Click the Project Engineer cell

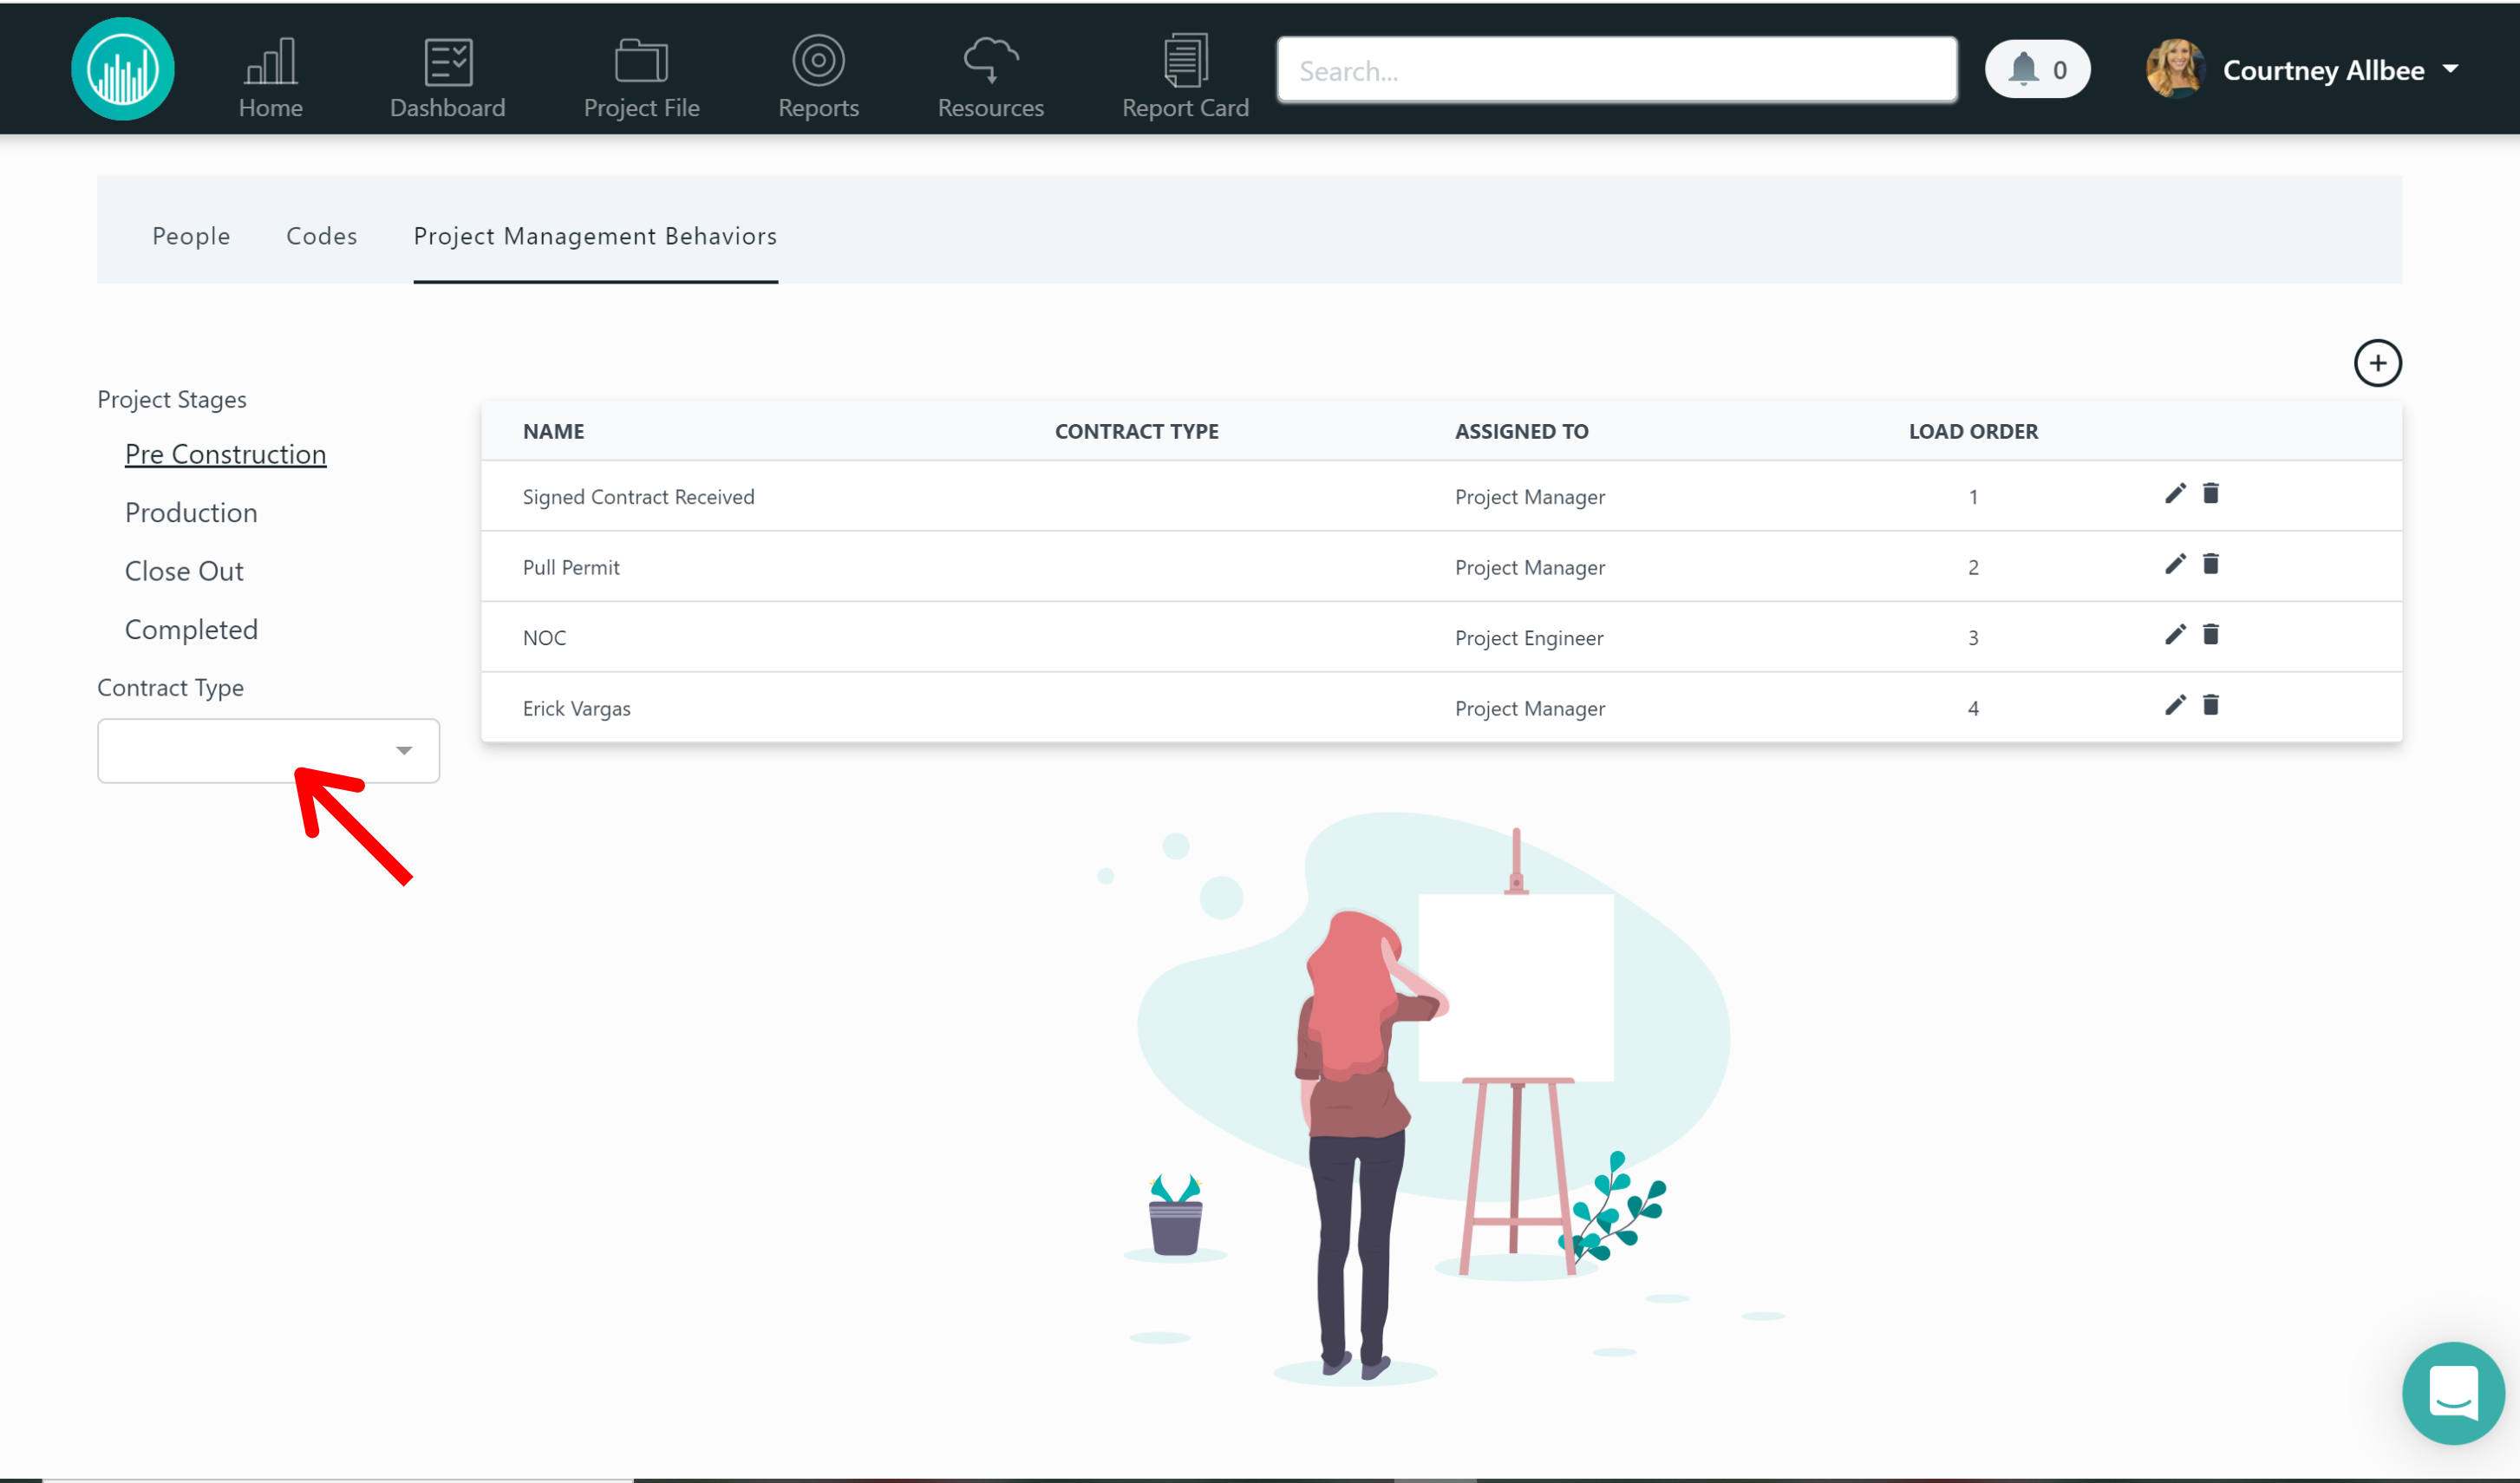tap(1529, 638)
